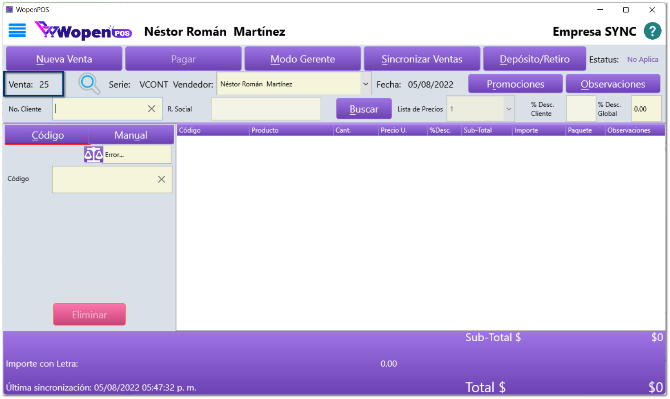This screenshot has height=399, width=670.
Task: Open the hamburger menu icon
Action: click(x=17, y=31)
